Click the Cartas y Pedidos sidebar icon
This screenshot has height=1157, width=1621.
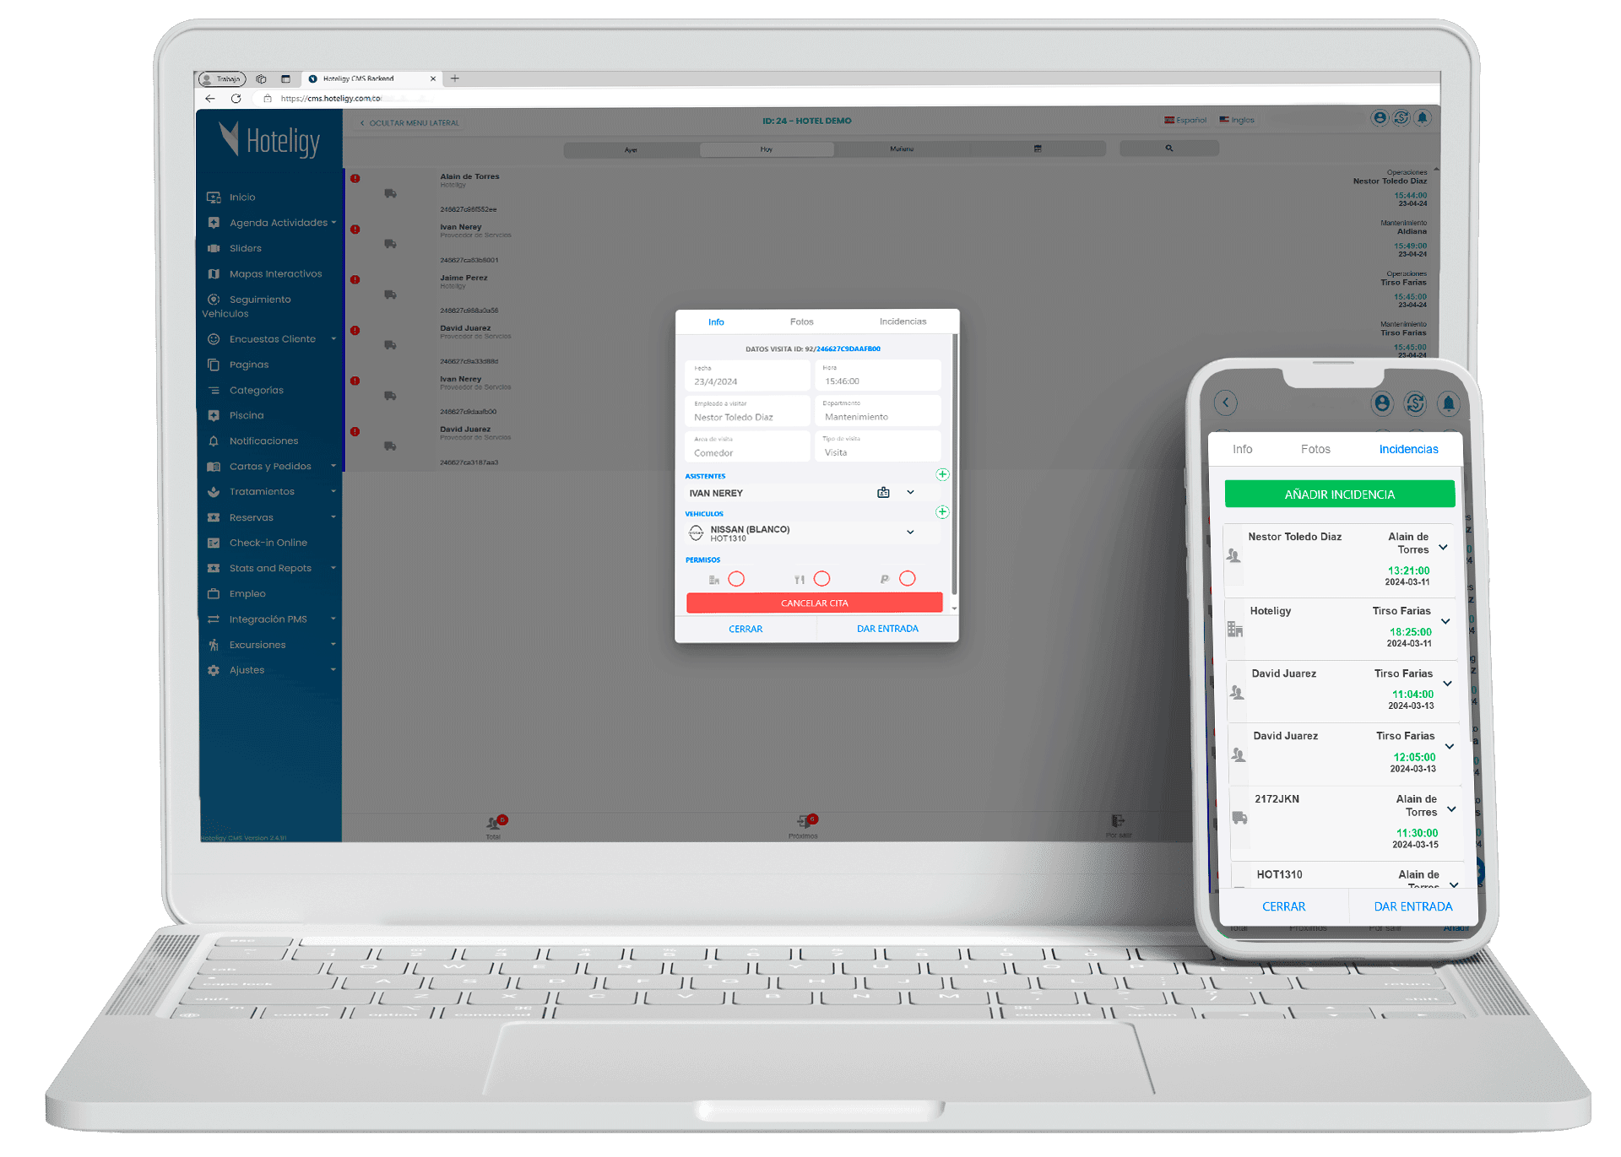(x=220, y=467)
